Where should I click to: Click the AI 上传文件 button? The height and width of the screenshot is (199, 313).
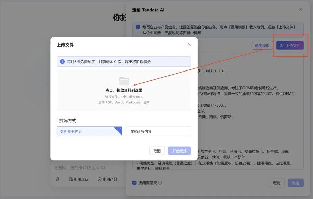point(290,46)
